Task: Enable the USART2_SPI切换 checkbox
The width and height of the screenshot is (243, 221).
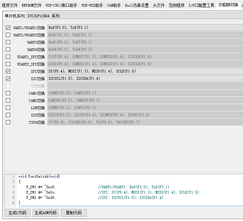Action: click(x=8, y=64)
